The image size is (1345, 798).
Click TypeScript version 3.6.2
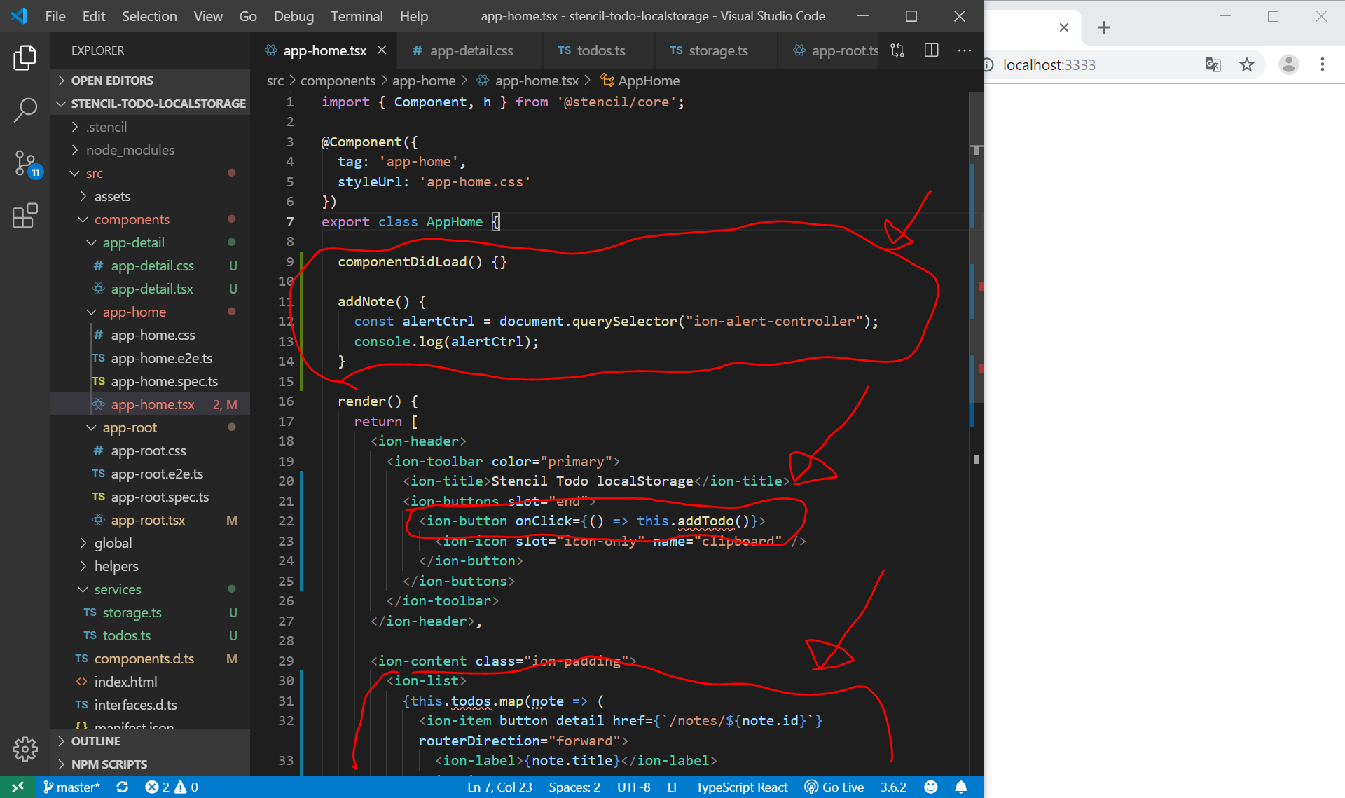(893, 787)
